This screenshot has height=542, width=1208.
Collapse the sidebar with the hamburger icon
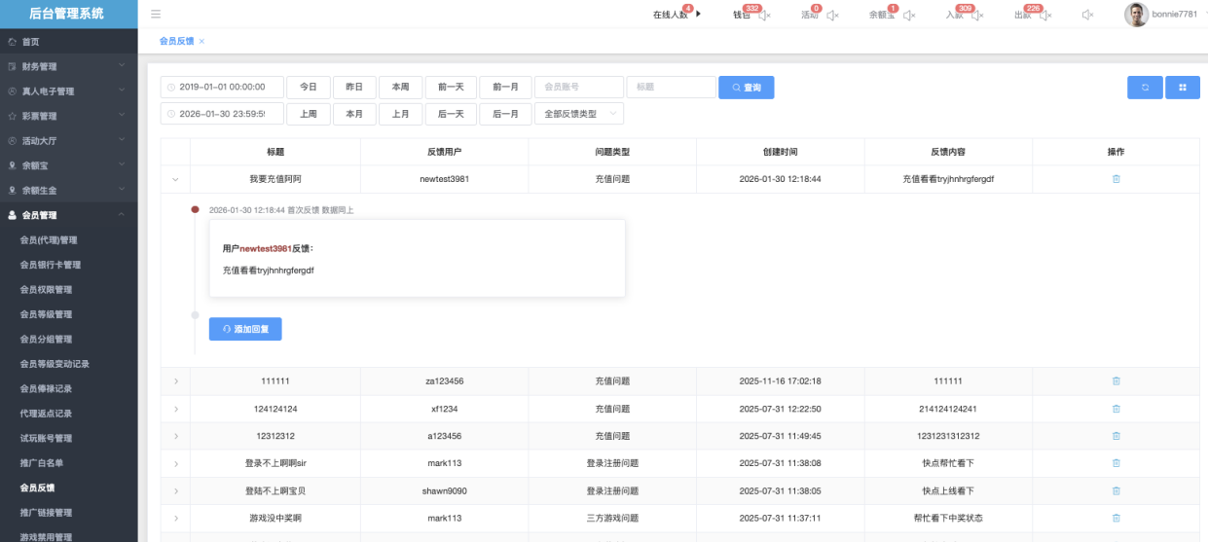(156, 15)
